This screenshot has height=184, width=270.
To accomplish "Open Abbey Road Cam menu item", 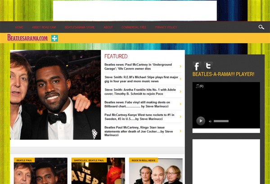I will (44, 27).
